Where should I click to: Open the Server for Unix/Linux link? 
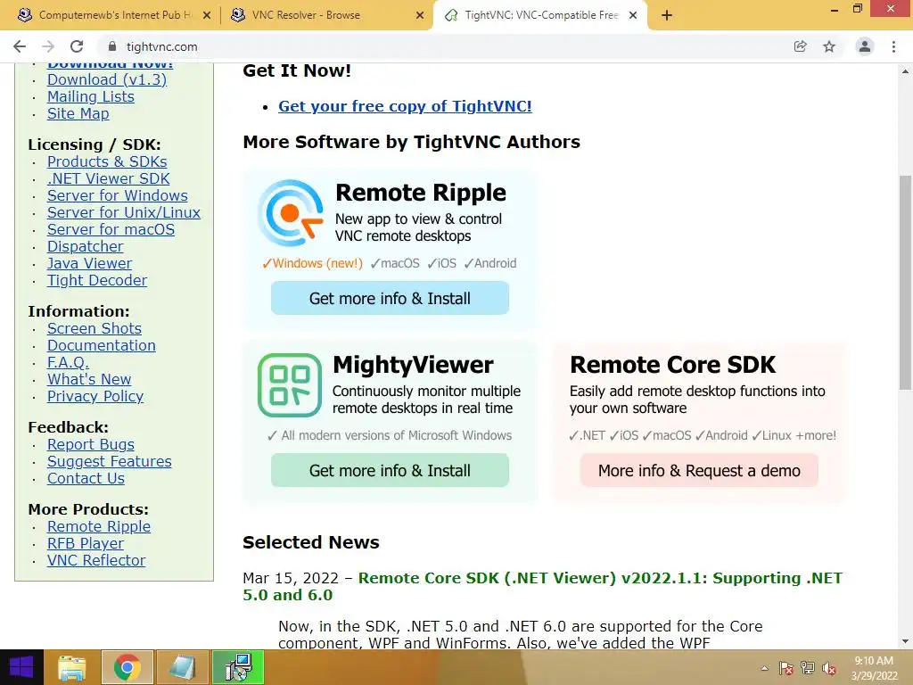pos(124,212)
